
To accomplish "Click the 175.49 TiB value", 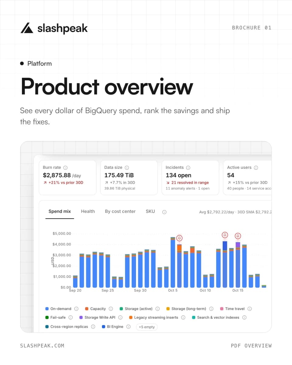I will click(x=119, y=175).
